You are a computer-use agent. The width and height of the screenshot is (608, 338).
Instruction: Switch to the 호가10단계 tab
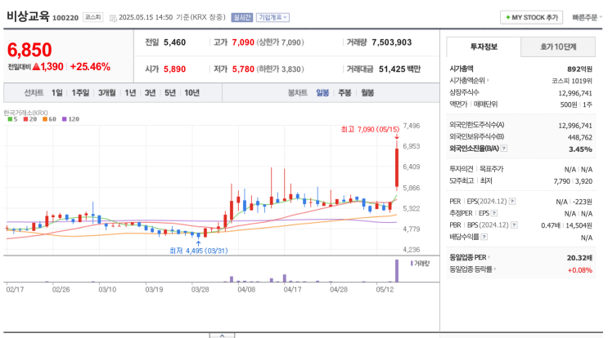558,47
